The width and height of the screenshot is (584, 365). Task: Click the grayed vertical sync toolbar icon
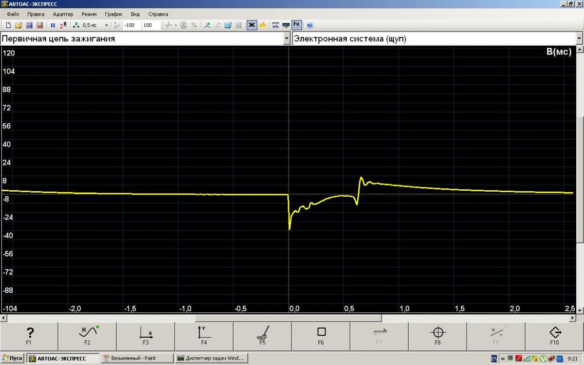click(x=183, y=25)
